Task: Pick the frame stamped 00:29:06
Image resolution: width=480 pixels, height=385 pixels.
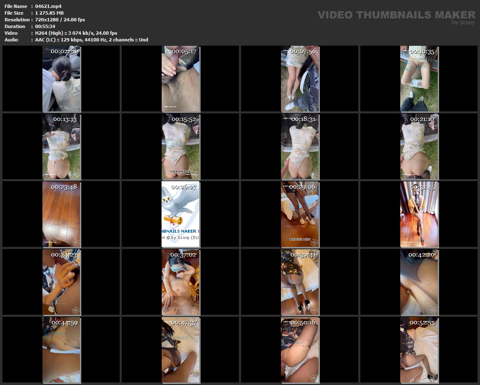Action: (300, 214)
